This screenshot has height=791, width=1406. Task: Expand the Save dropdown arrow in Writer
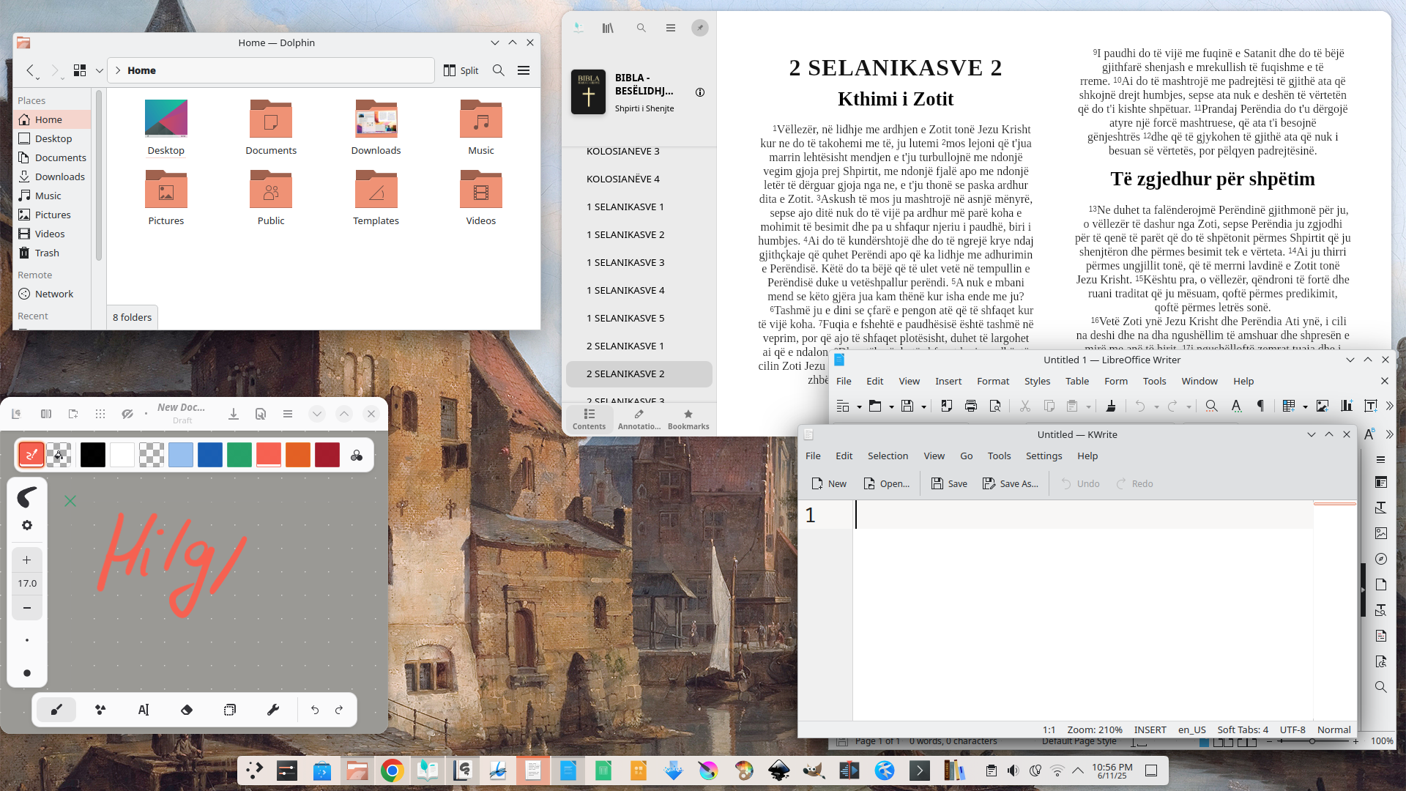coord(923,406)
